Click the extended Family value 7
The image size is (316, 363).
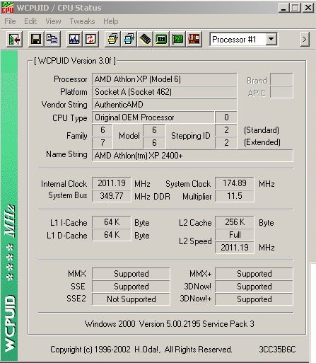coord(103,143)
